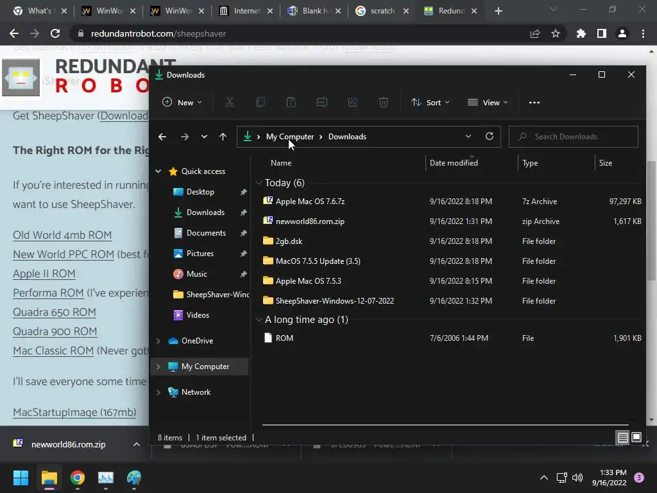The height and width of the screenshot is (493, 657).
Task: Open Google Chrome from taskbar
Action: (x=78, y=478)
